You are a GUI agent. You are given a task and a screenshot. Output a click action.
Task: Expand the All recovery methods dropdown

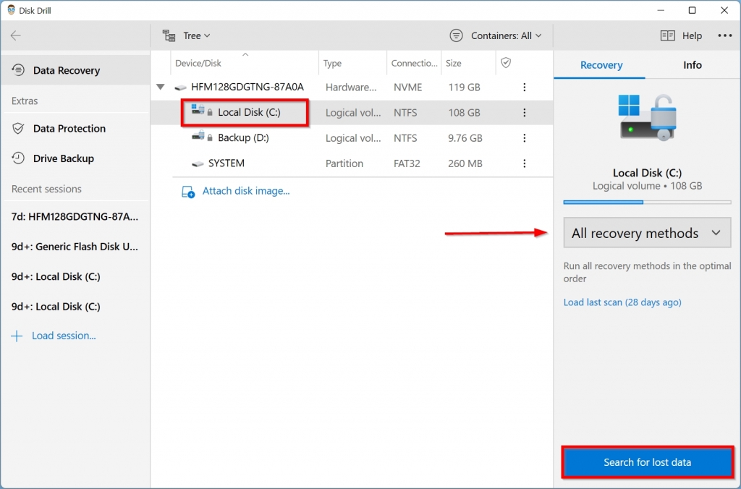pyautogui.click(x=647, y=233)
